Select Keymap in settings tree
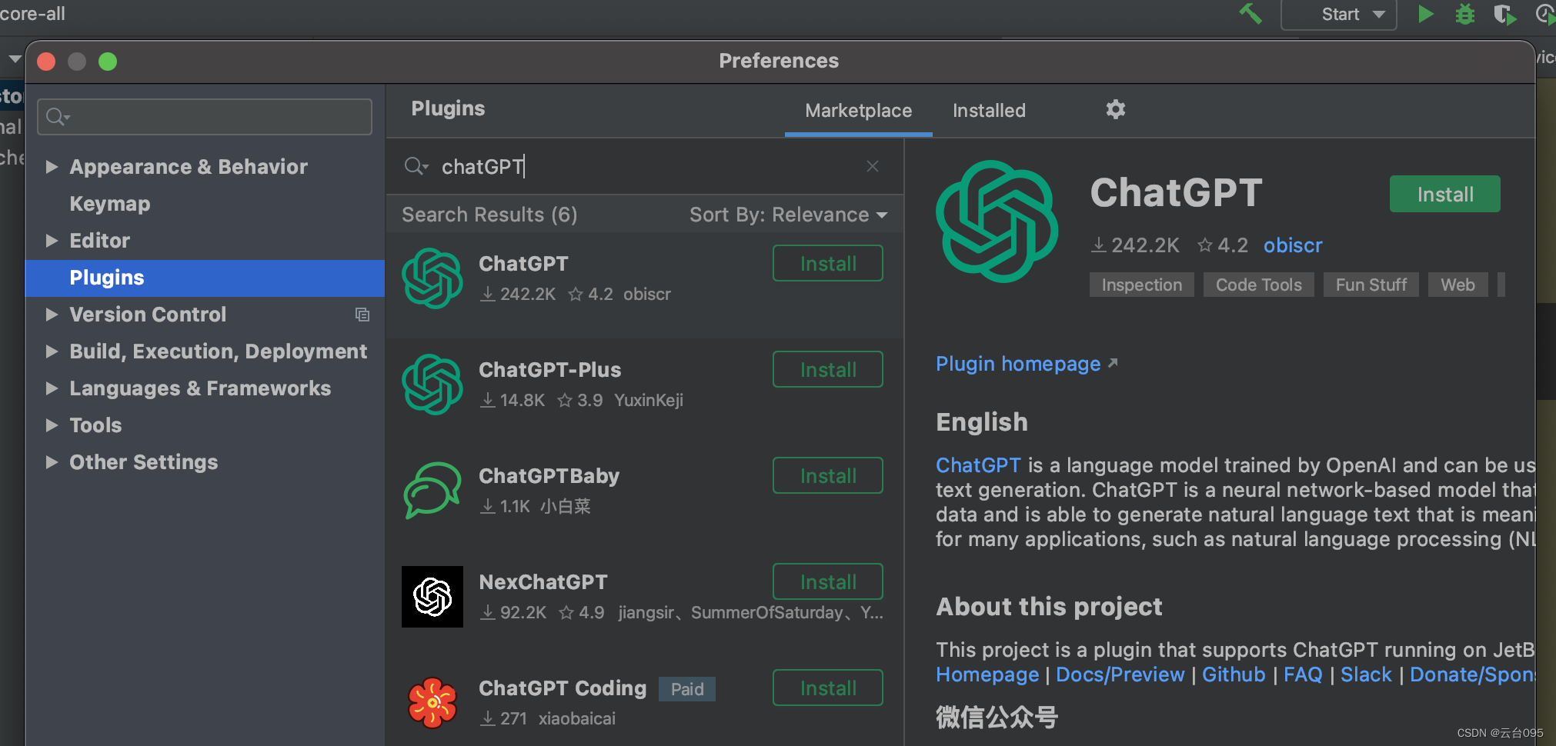The width and height of the screenshot is (1556, 746). (110, 204)
